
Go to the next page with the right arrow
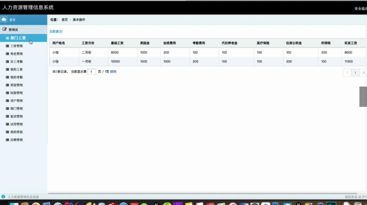363,73
